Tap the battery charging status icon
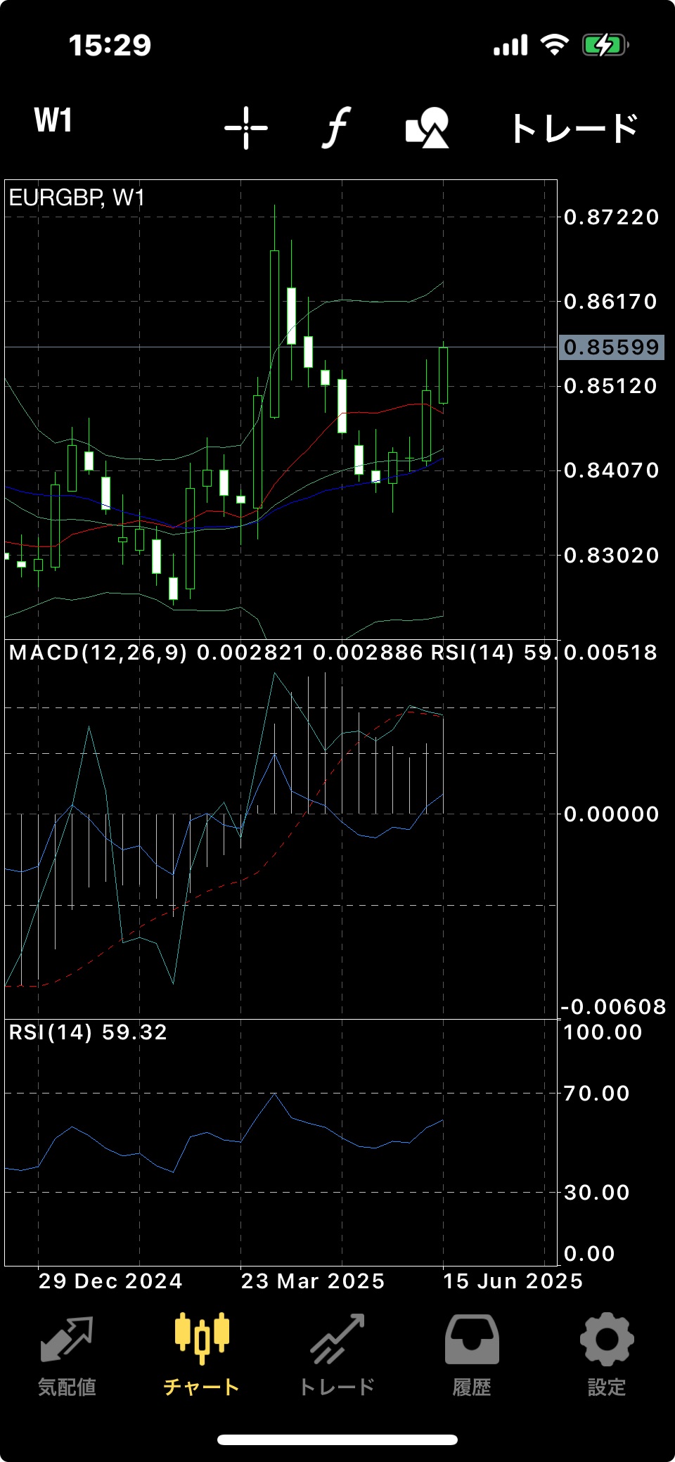This screenshot has width=675, height=1462. 604,46
